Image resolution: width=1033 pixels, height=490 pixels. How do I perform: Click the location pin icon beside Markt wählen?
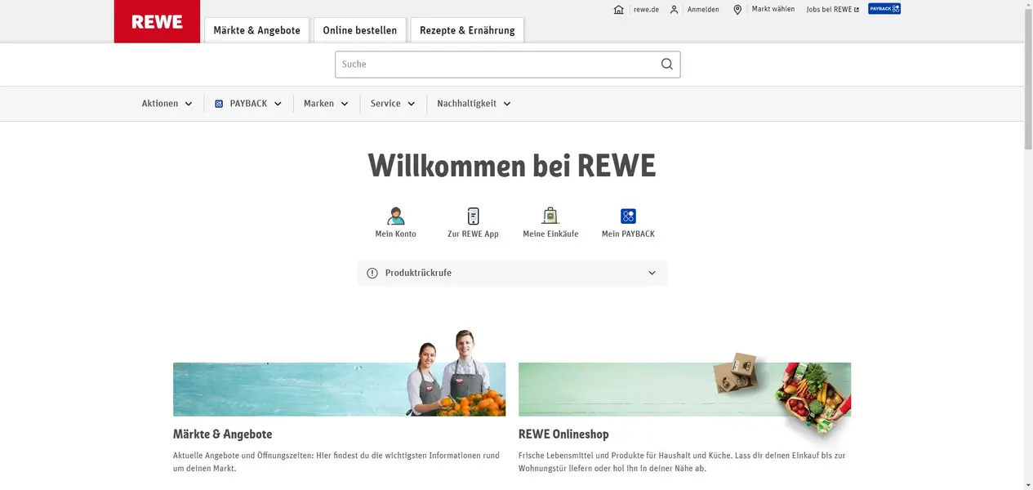point(737,10)
